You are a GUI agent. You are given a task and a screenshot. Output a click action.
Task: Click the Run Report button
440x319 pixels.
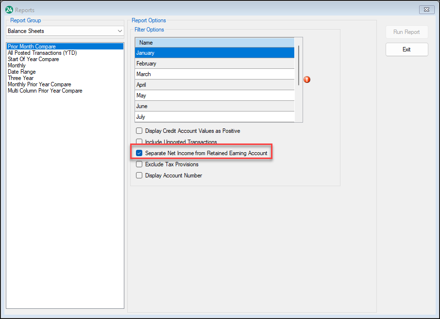click(x=406, y=32)
